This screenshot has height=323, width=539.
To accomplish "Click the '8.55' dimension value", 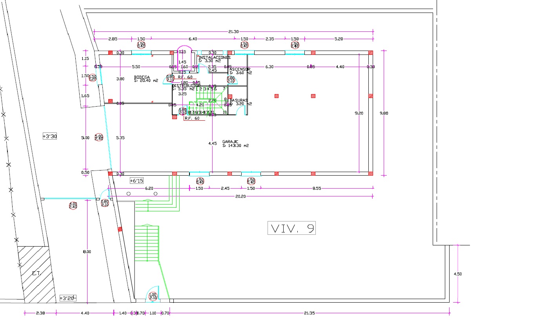I will 317,189.
